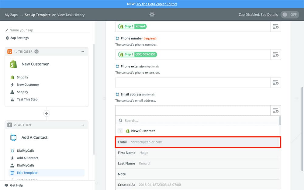This screenshot has width=304, height=190.
Task: Toggle the Zap OFF switch on
Action: coord(290,15)
